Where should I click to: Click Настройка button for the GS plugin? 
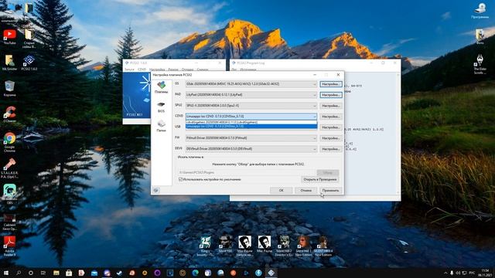coord(330,84)
